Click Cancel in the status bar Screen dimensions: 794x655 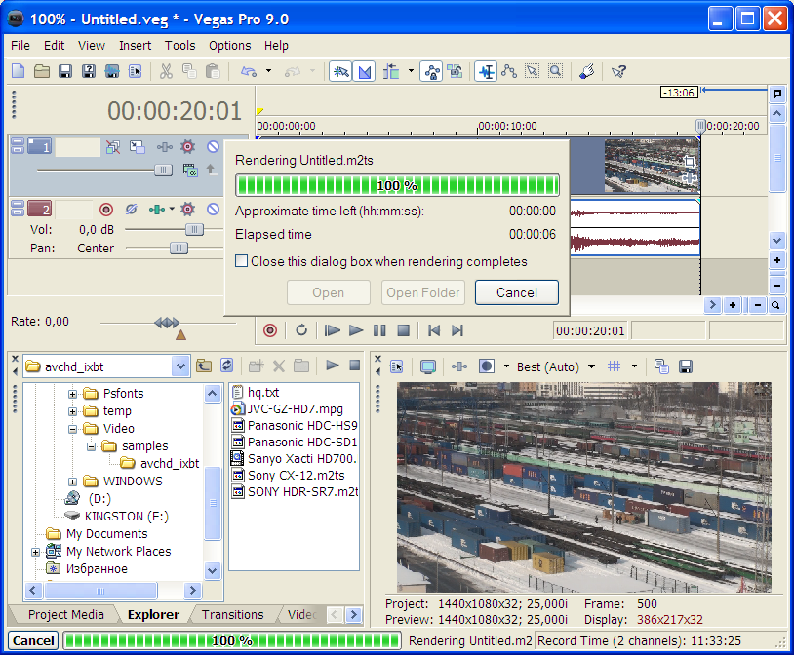33,640
